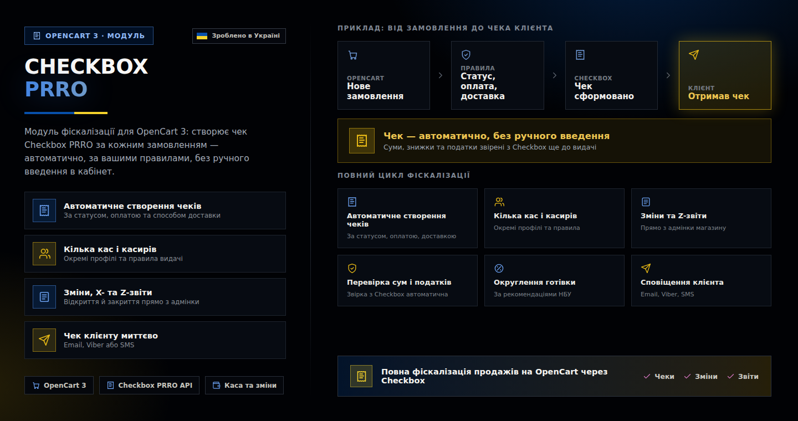Click the arrow between Правила and Чек сформовано
The width and height of the screenshot is (798, 421).
(x=555, y=75)
